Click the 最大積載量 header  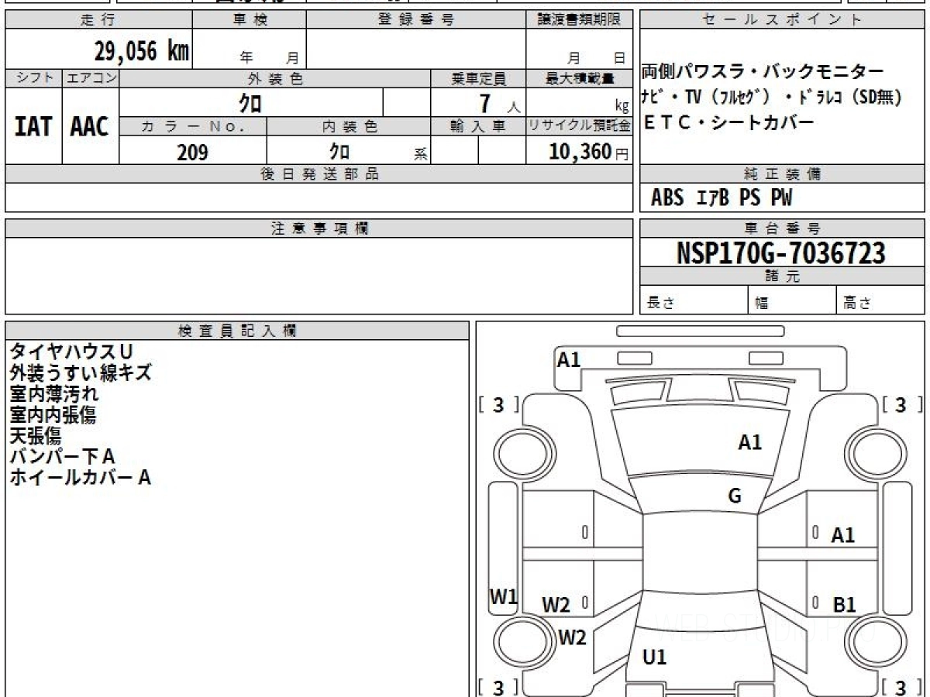tap(580, 78)
